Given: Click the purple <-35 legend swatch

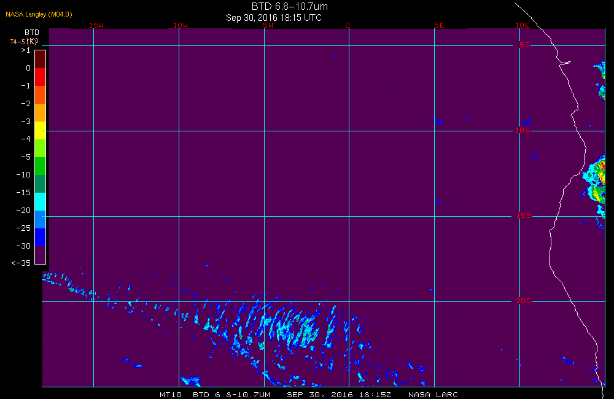Looking at the screenshot, I should [41, 255].
